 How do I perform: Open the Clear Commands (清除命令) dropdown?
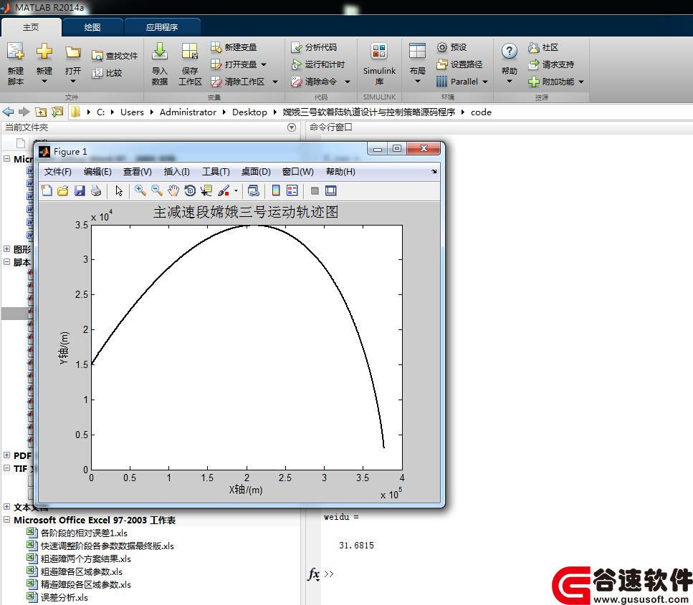(348, 82)
